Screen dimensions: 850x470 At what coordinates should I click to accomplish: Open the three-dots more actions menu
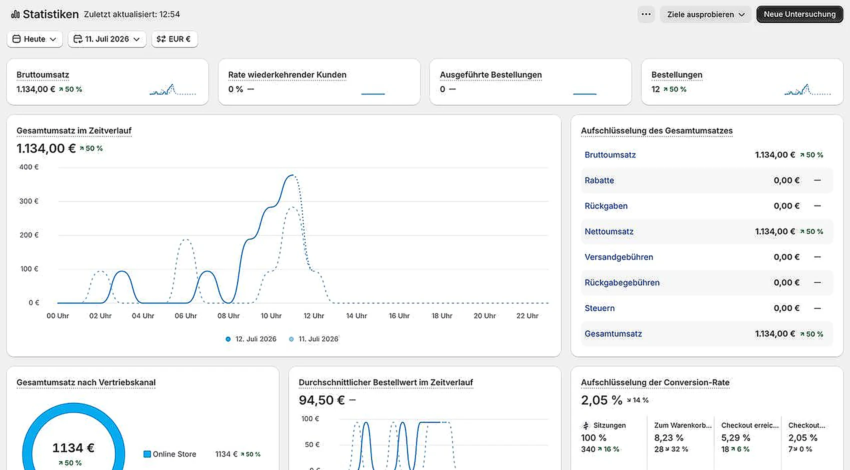646,14
